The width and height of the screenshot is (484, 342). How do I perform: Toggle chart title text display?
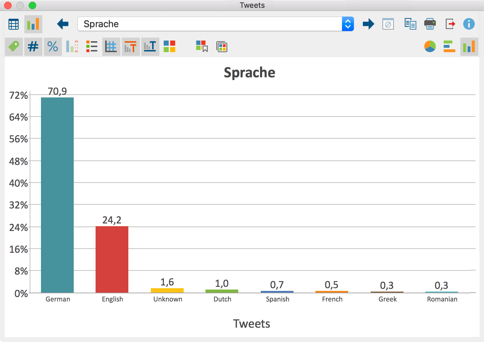click(130, 46)
